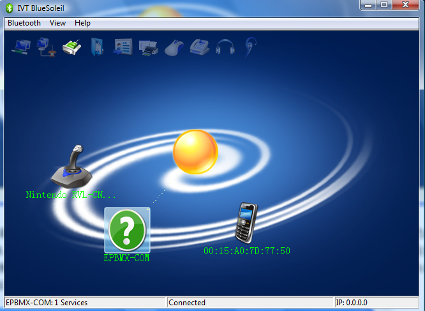Open the Help menu
The width and height of the screenshot is (425, 311).
pos(82,23)
